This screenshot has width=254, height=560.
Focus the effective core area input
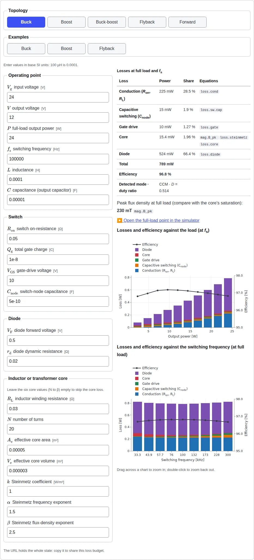tap(58, 450)
